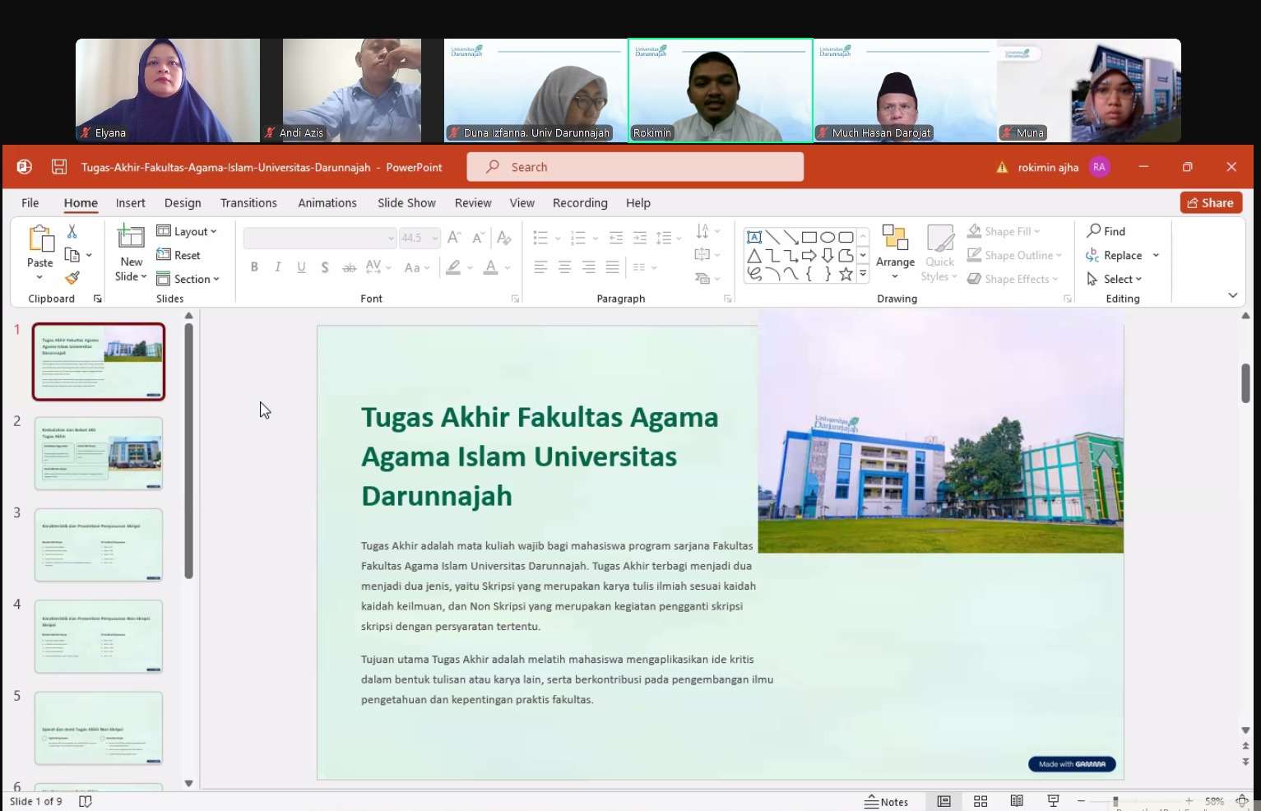Click Fit slide to window icon
The height and width of the screenshot is (811, 1261).
pyautogui.click(x=1242, y=801)
